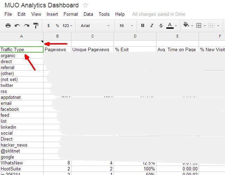Format as currency with dollar icon

(x=49, y=26)
